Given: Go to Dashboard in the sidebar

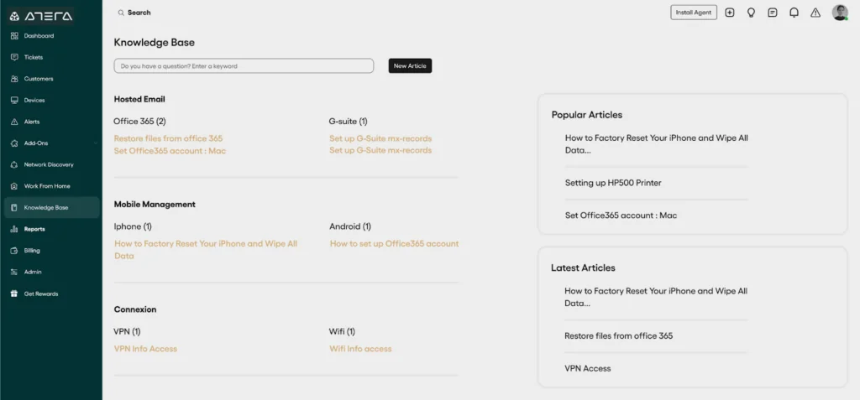Looking at the screenshot, I should coord(39,36).
